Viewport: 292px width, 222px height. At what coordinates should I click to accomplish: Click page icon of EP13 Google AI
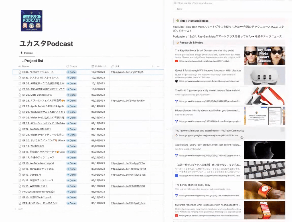20,175
